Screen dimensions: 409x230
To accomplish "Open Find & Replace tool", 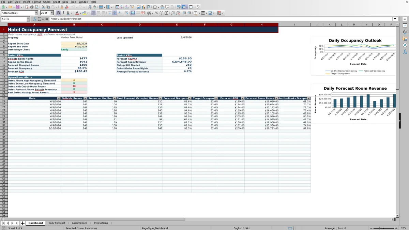I will pyautogui.click(x=90, y=7).
